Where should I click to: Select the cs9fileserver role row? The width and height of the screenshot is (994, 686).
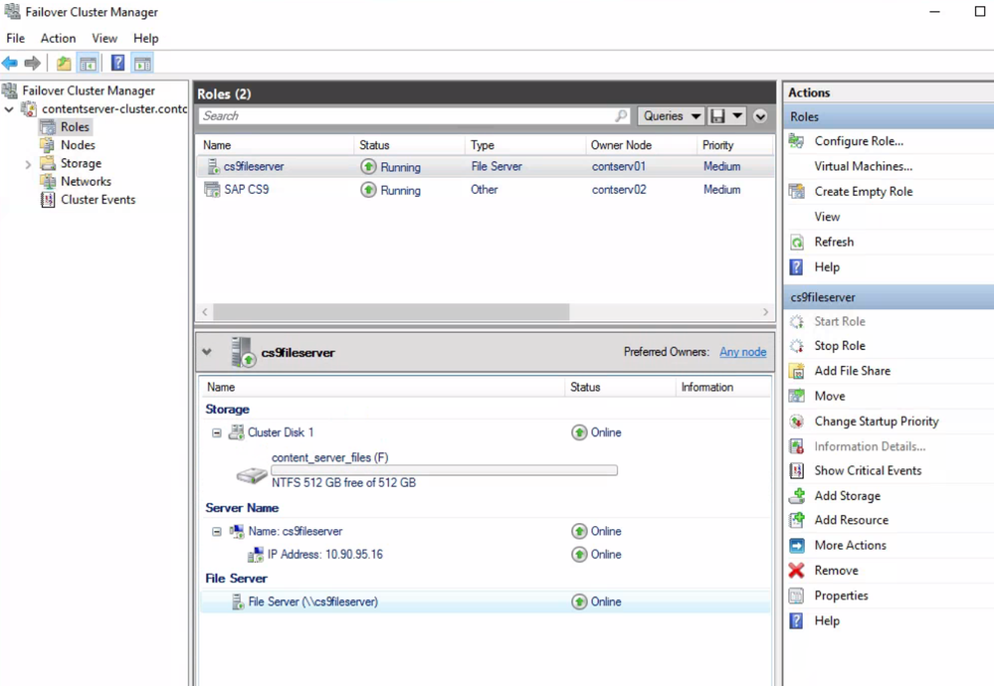point(485,167)
